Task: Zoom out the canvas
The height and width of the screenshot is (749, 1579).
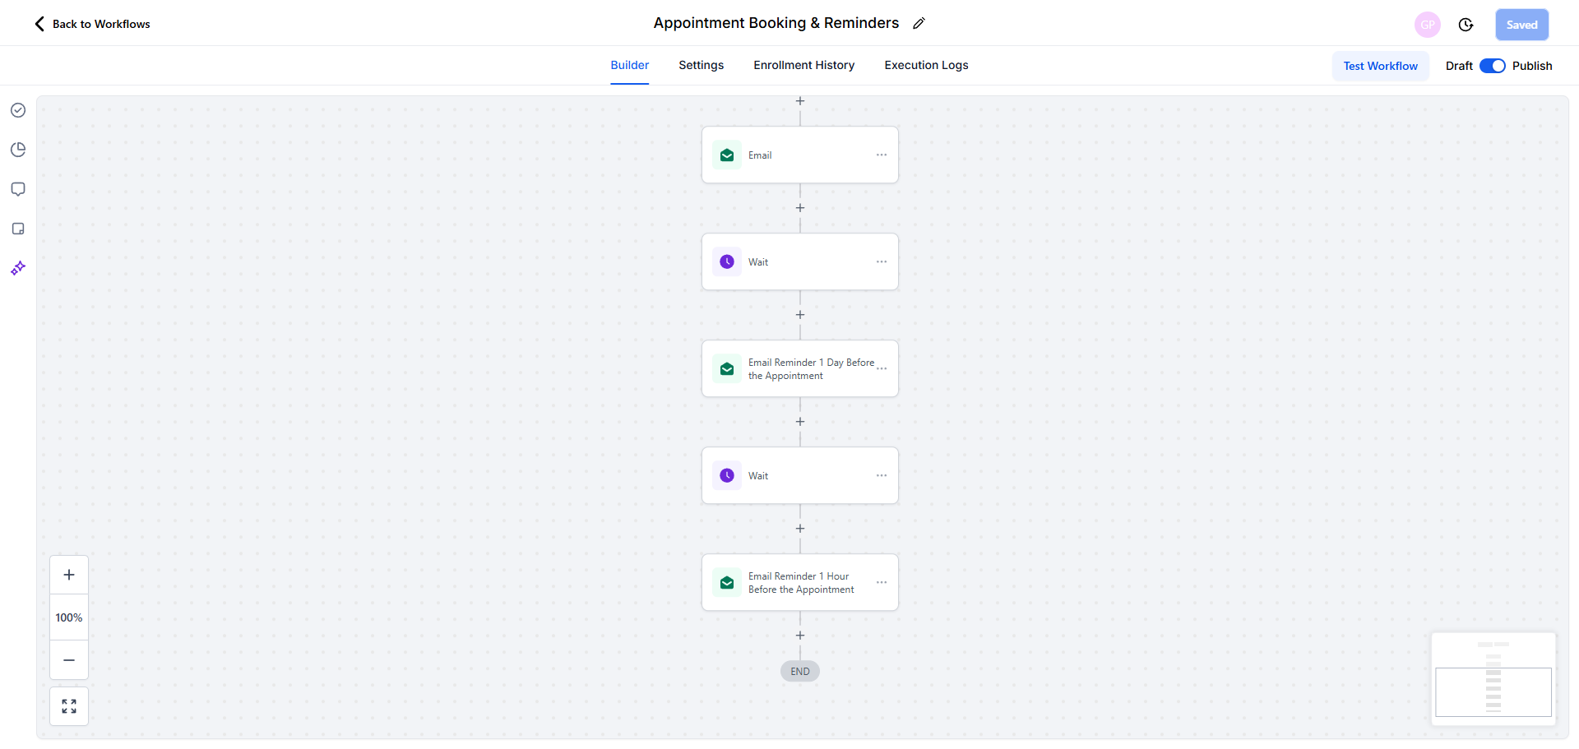Action: (69, 660)
